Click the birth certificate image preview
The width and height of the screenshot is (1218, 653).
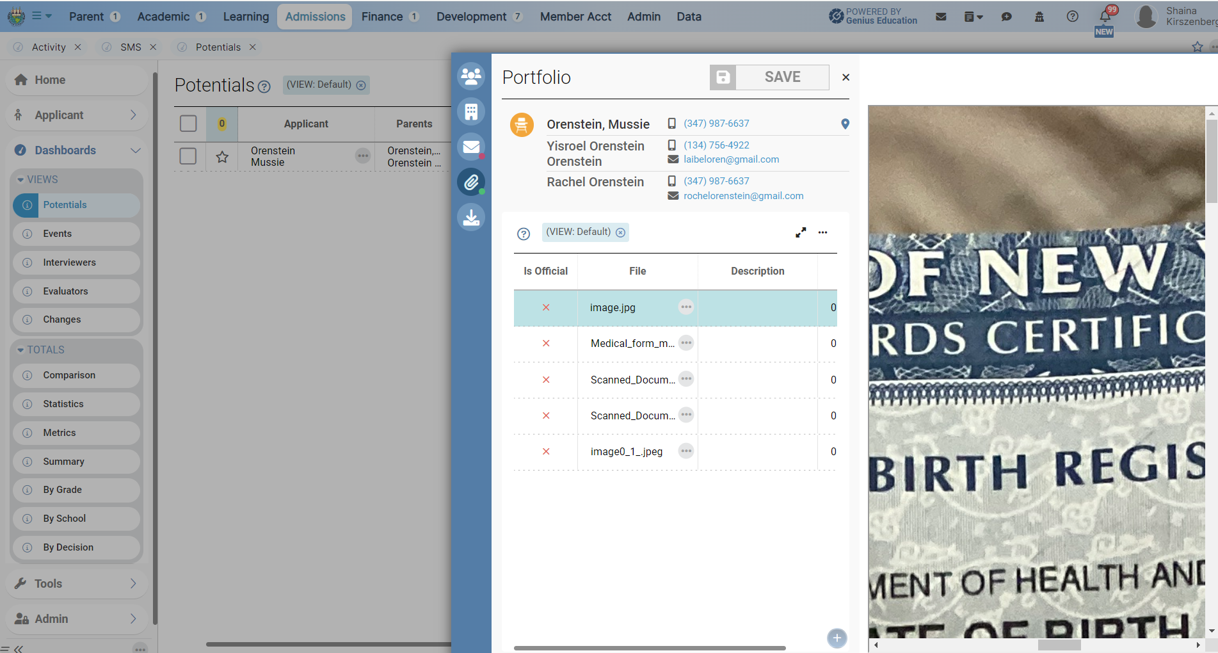tap(1037, 371)
